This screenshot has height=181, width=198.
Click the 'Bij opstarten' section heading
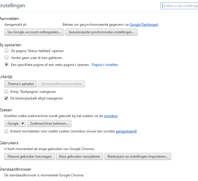[x=10, y=45]
